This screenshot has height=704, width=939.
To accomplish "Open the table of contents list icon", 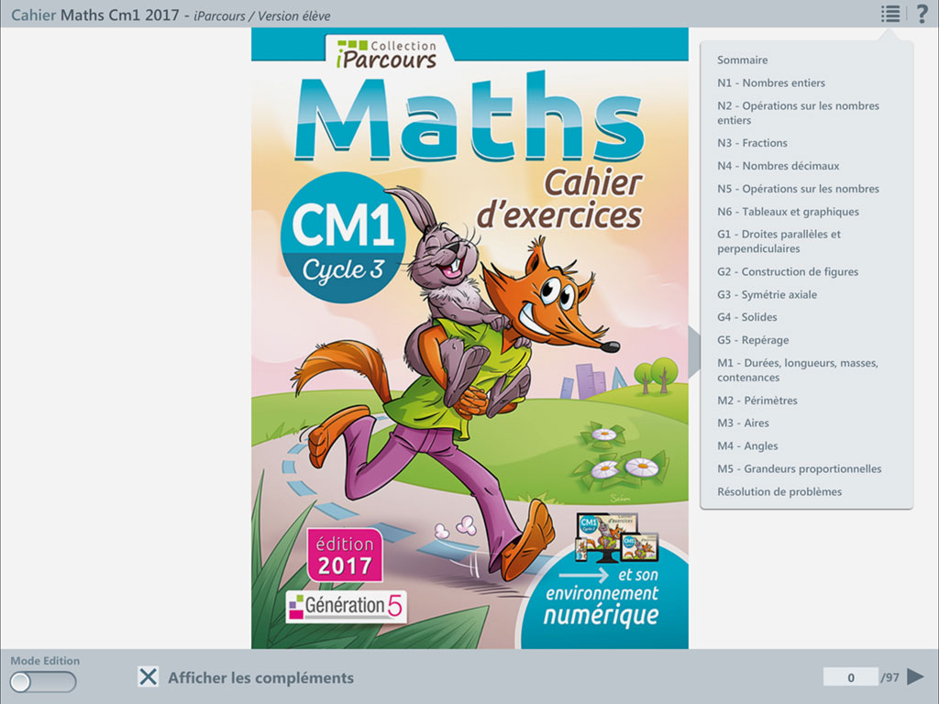I will (889, 14).
